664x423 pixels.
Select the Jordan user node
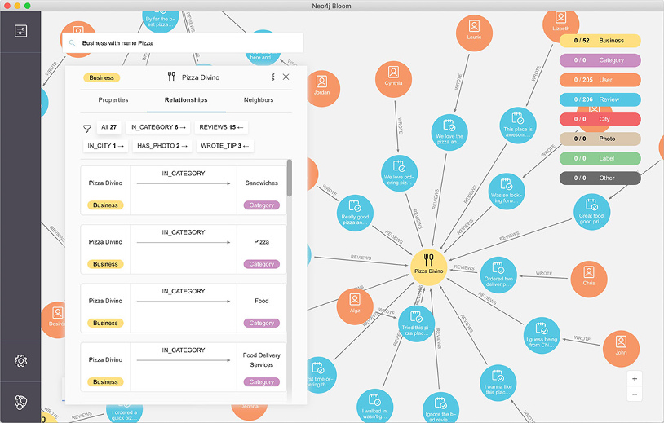point(322,88)
